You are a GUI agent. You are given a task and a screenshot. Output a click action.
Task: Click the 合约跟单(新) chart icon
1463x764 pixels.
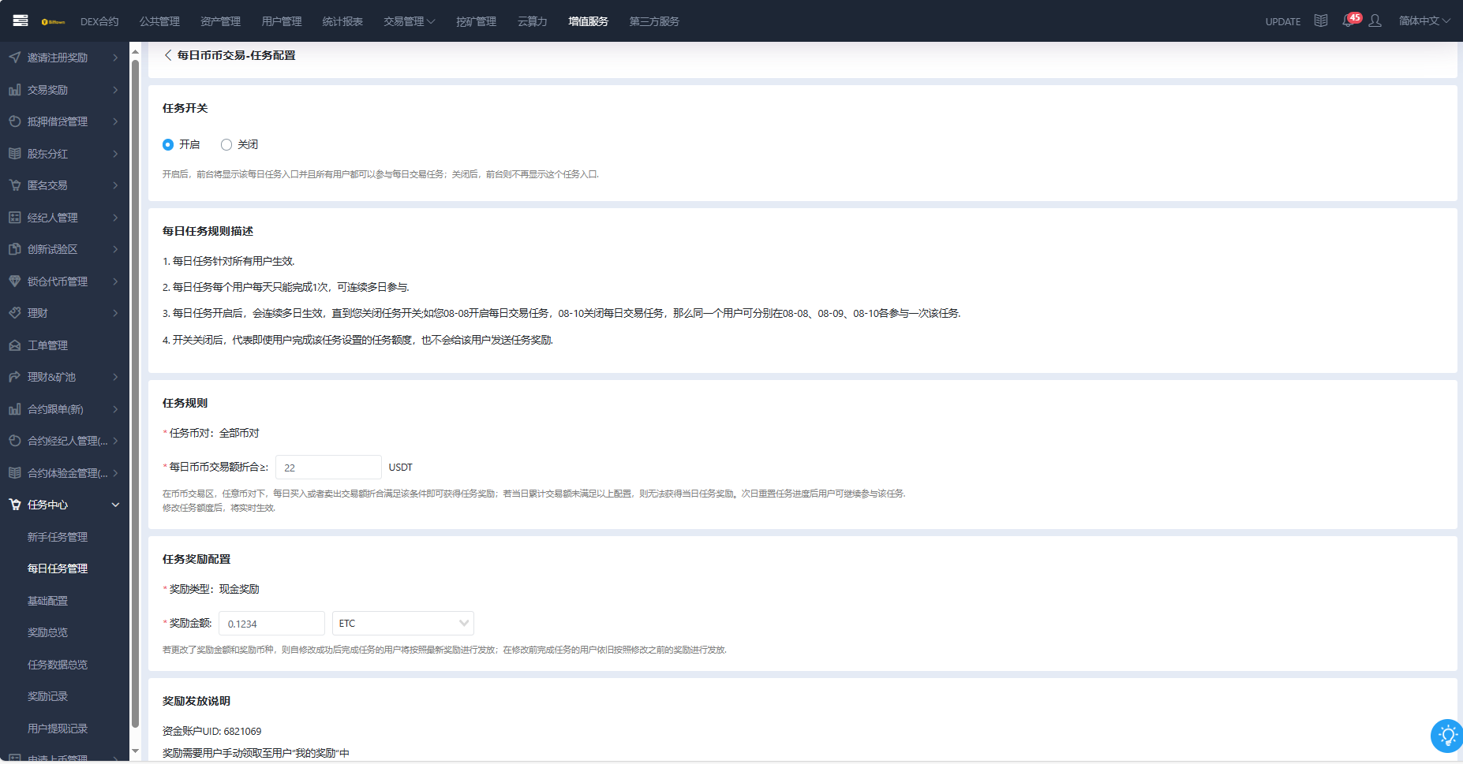coord(15,408)
